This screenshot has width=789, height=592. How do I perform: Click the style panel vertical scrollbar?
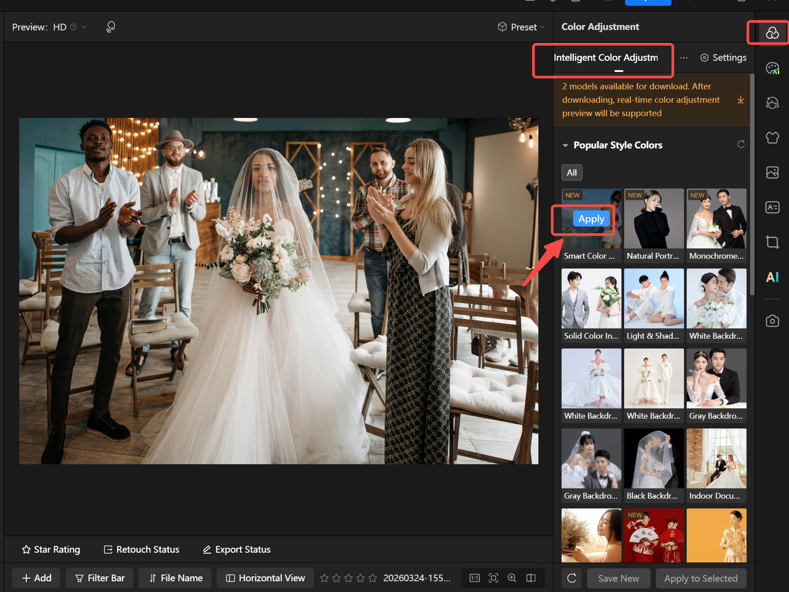click(752, 183)
